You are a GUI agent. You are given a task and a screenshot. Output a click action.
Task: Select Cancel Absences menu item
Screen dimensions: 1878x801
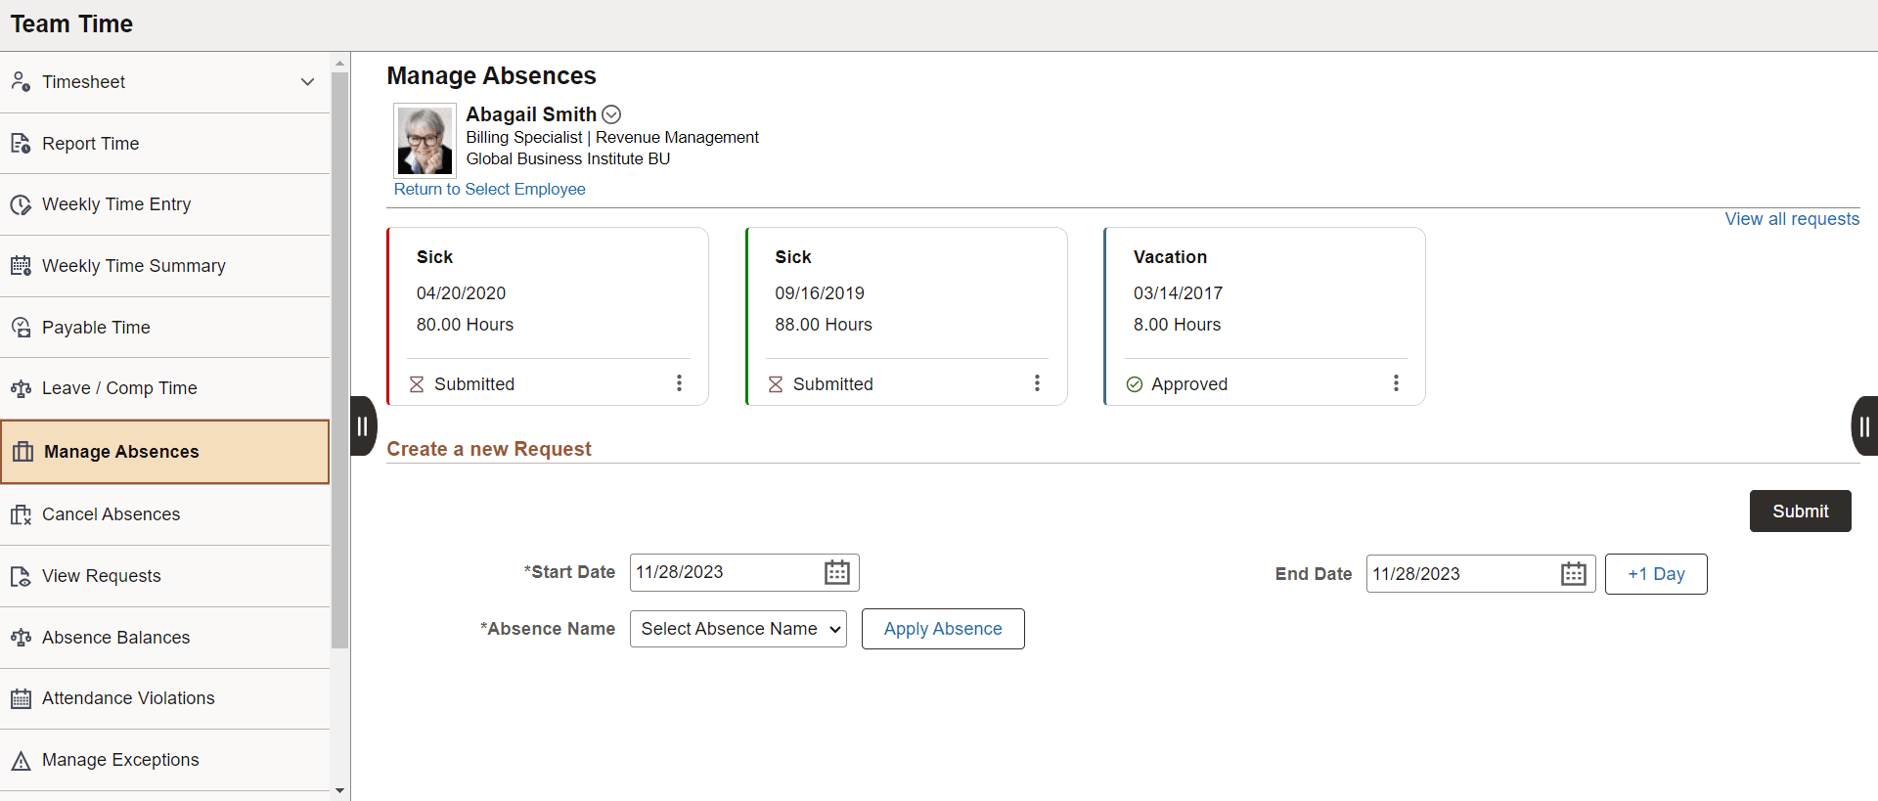click(x=111, y=514)
